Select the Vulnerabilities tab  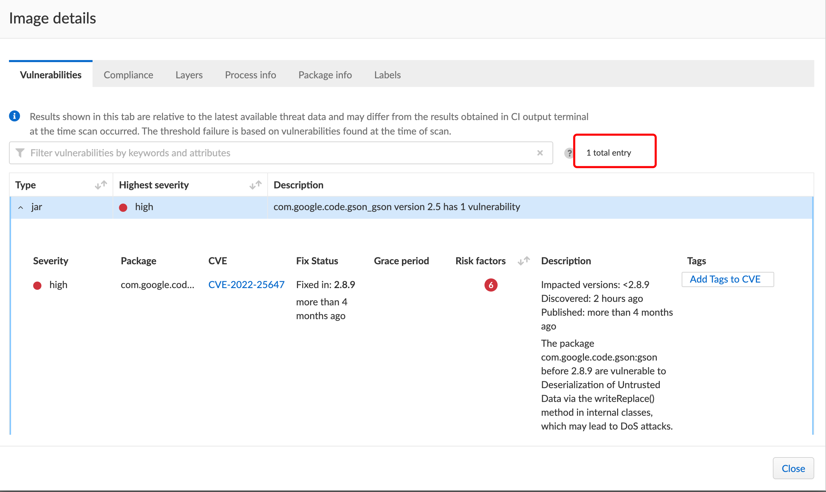point(51,75)
